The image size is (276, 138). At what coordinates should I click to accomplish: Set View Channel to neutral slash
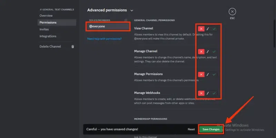(208, 29)
